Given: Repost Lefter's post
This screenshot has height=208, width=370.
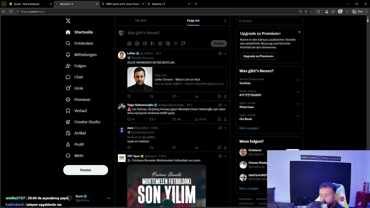Looking at the screenshot, I should pyautogui.click(x=151, y=96).
